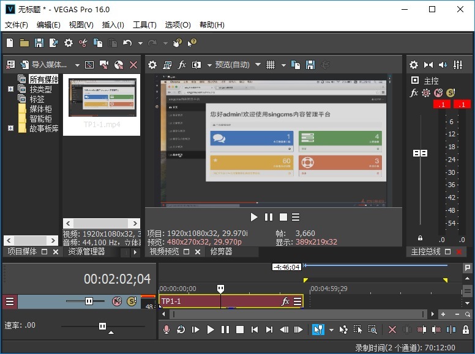Image resolution: width=475 pixels, height=354 pixels.
Task: Save project with the floppy disk icon
Action: [x=39, y=43]
